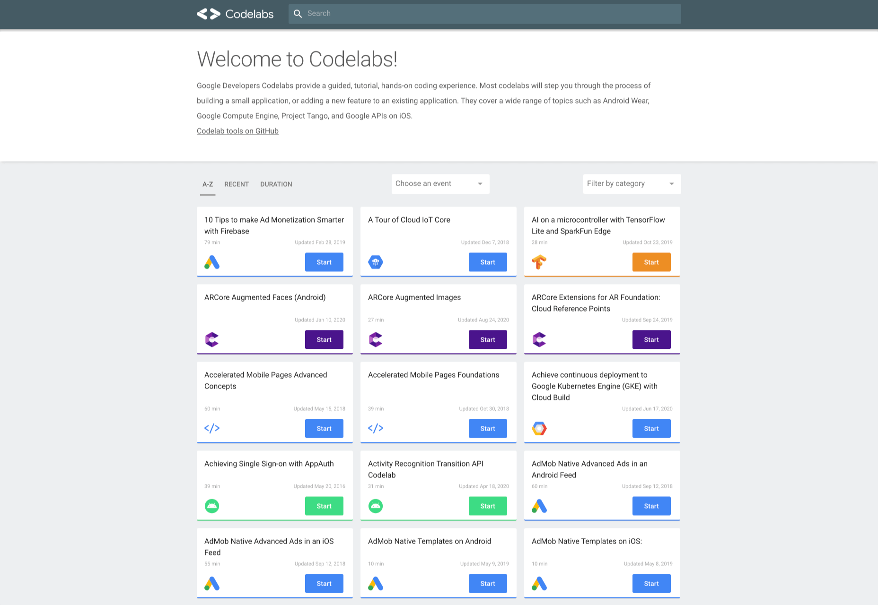The height and width of the screenshot is (605, 878).
Task: Click the TensorFlow icon on AI microcontroller card
Action: (x=539, y=262)
